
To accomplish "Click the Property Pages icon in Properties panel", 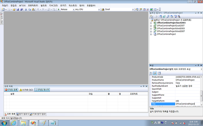I will pyautogui.click(x=159, y=73).
